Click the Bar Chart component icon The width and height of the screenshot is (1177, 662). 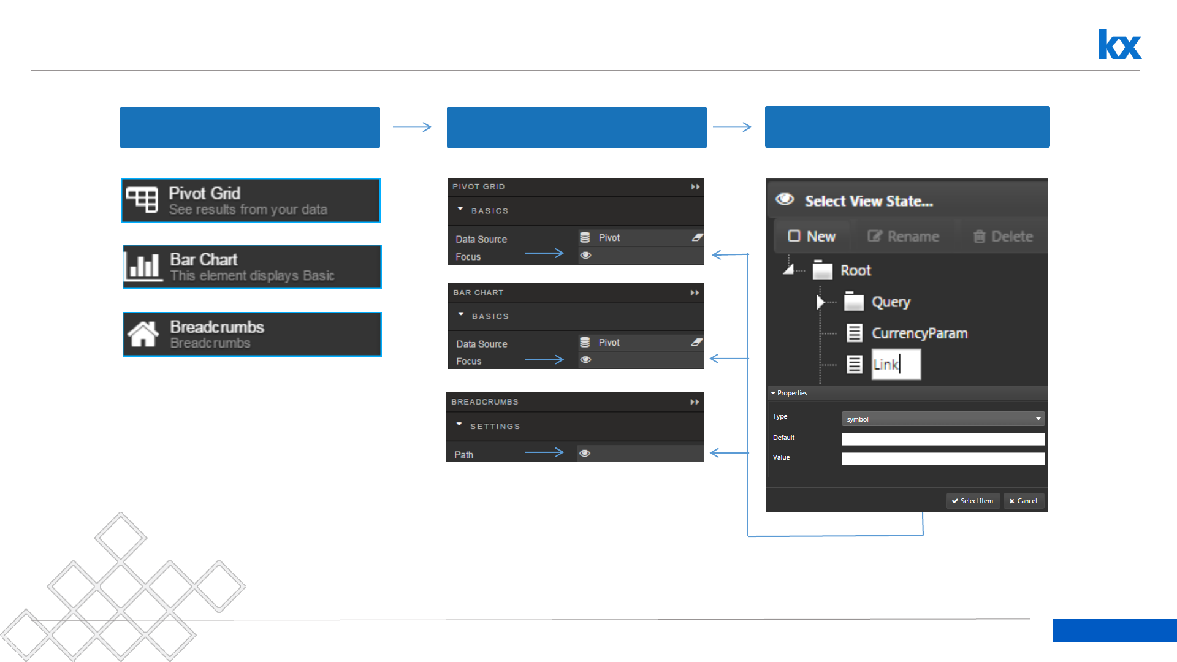coord(144,267)
